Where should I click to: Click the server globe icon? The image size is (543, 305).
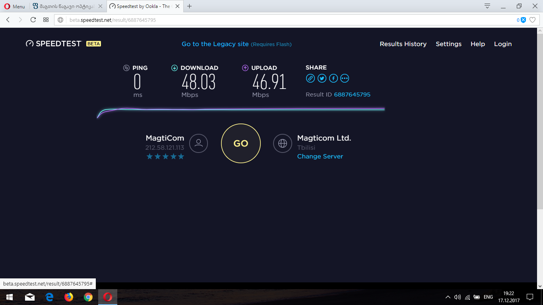[x=283, y=143]
